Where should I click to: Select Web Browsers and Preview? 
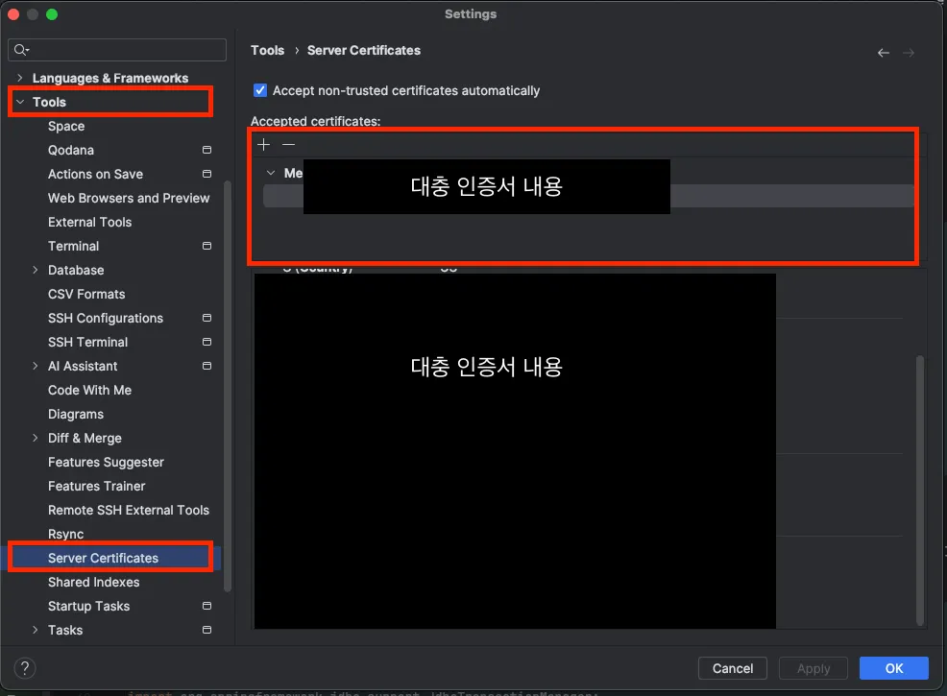pos(129,198)
